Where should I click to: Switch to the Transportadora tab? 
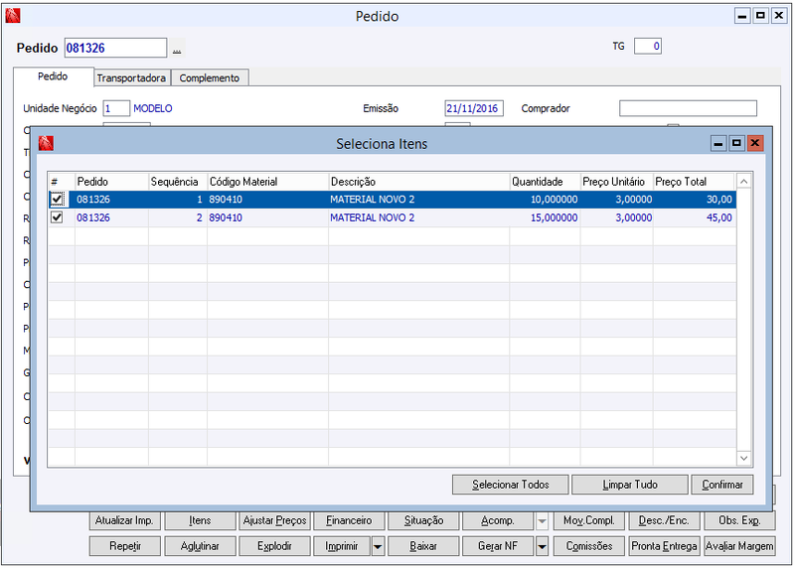click(x=131, y=78)
